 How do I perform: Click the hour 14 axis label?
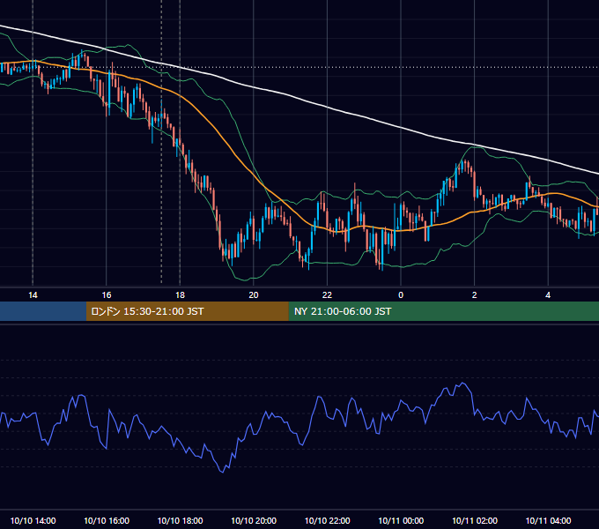(33, 295)
